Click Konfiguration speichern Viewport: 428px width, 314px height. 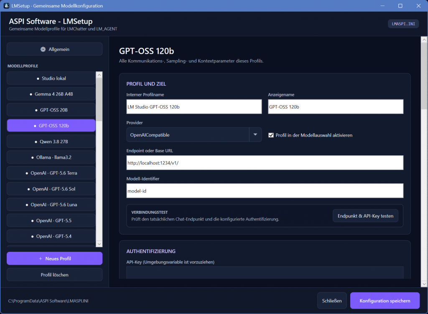(x=385, y=301)
